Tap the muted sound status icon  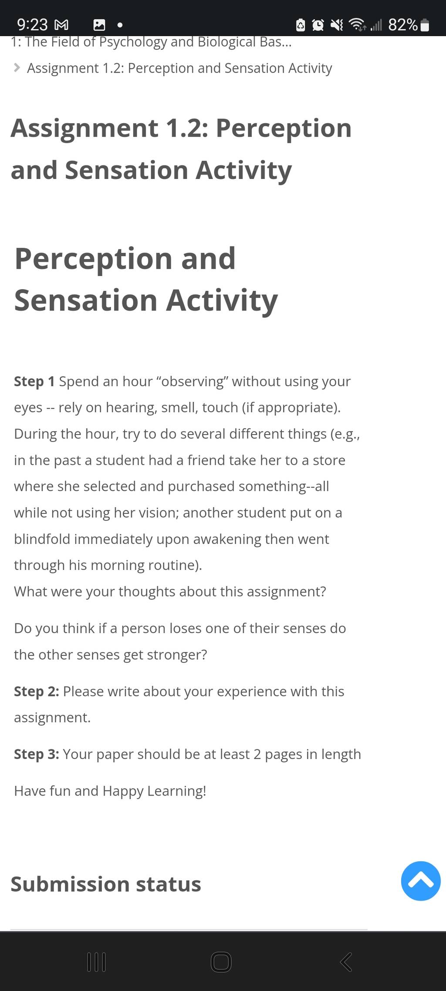click(x=336, y=25)
